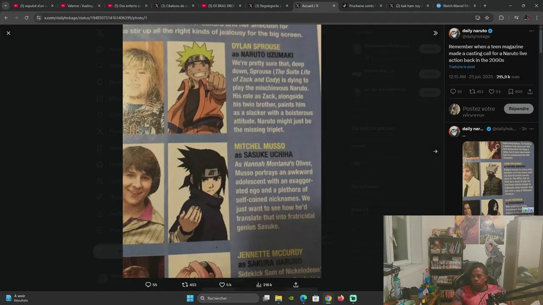Go to next photo with the right arrow
This screenshot has height=305, width=543.
point(435,151)
